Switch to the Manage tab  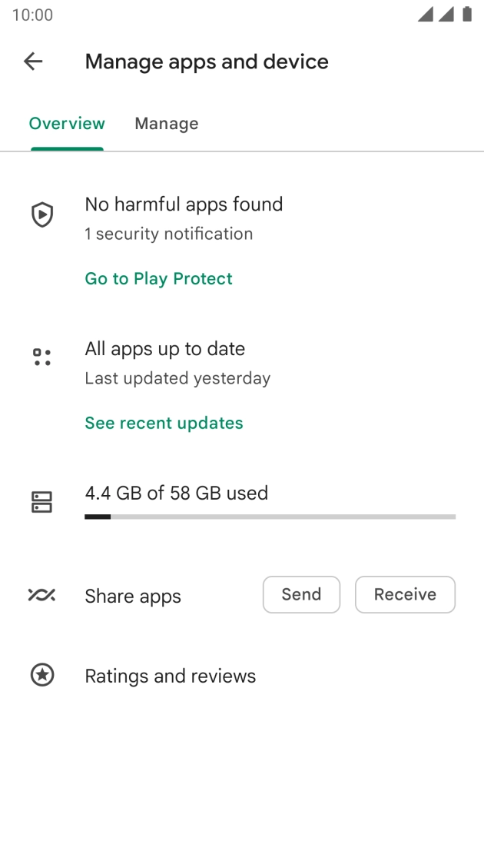167,124
